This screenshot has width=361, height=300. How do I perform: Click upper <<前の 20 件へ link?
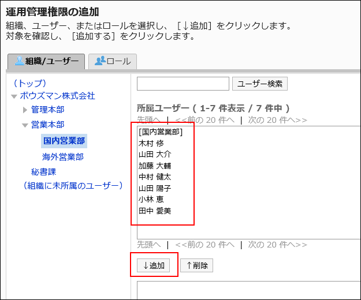click(204, 120)
